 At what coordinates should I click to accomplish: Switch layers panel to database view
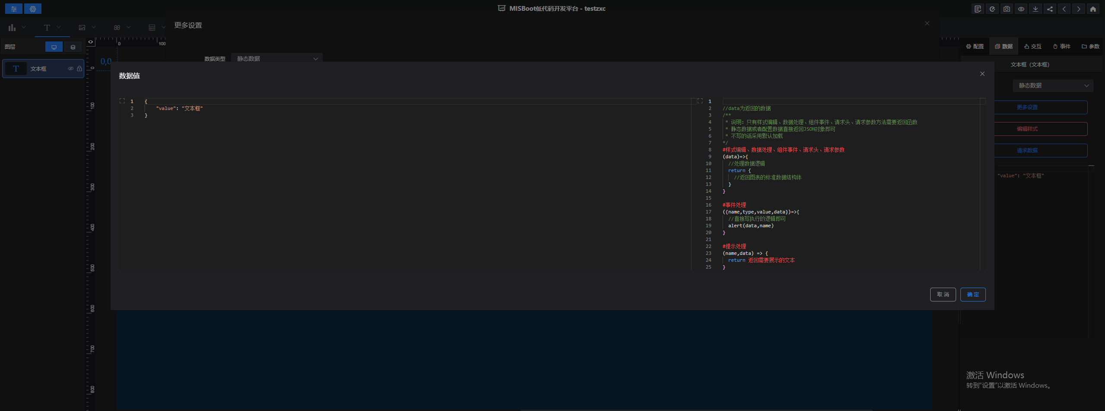[x=73, y=47]
